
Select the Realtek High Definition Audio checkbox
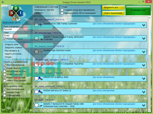tap(36, 52)
